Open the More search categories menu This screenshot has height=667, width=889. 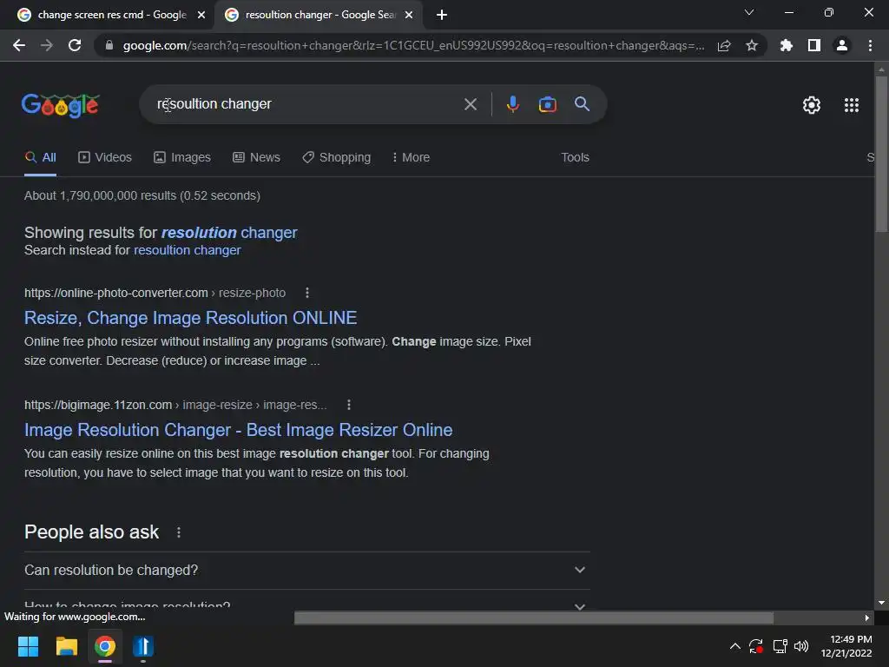click(x=411, y=158)
